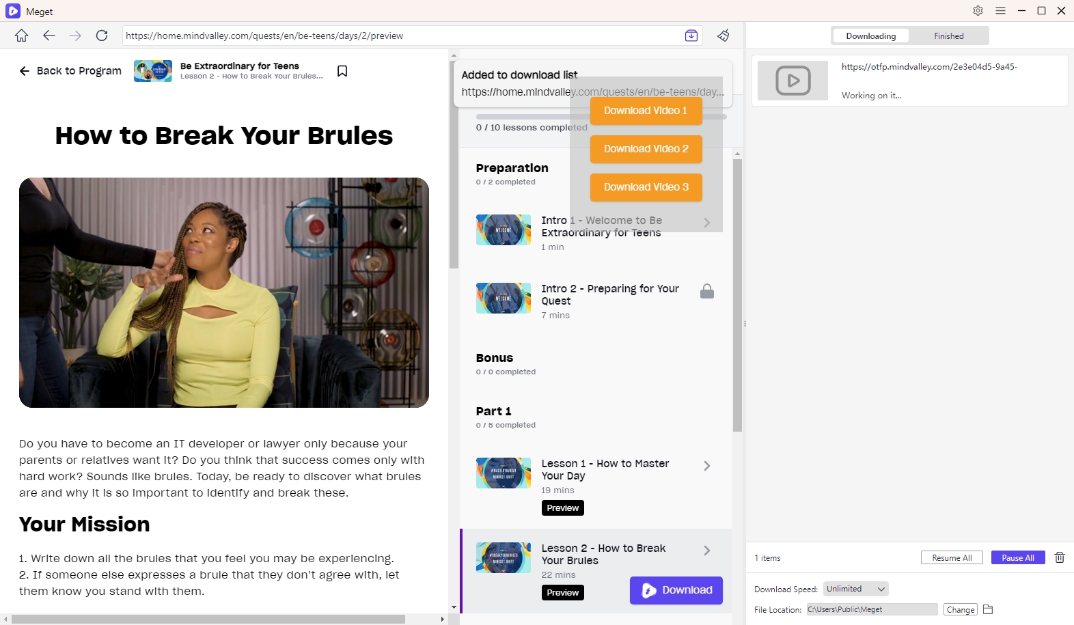
Task: Click scroll down arrow of content pane
Action: [x=454, y=607]
